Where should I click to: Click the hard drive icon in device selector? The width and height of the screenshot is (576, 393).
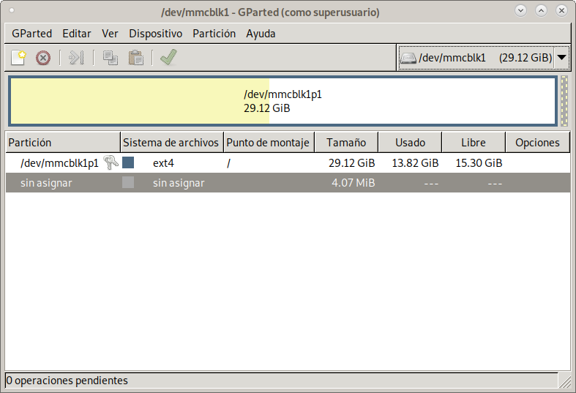point(408,58)
